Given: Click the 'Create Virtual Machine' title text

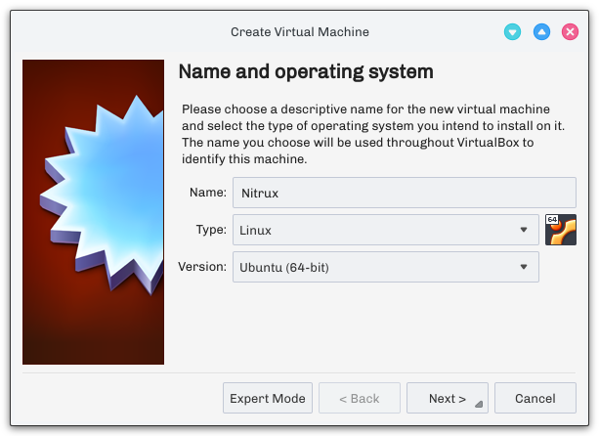Looking at the screenshot, I should [x=300, y=32].
